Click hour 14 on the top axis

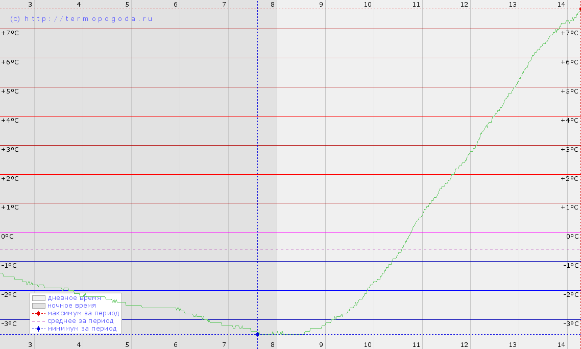561,5
